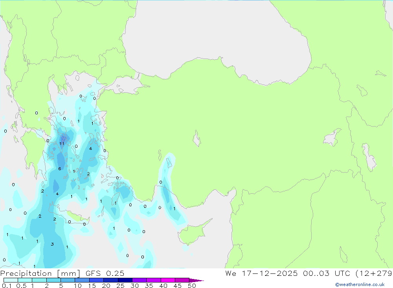Click the '11' precipitation value on the map
Image resolution: width=393 pixels, height=288 pixels.
tap(62, 144)
